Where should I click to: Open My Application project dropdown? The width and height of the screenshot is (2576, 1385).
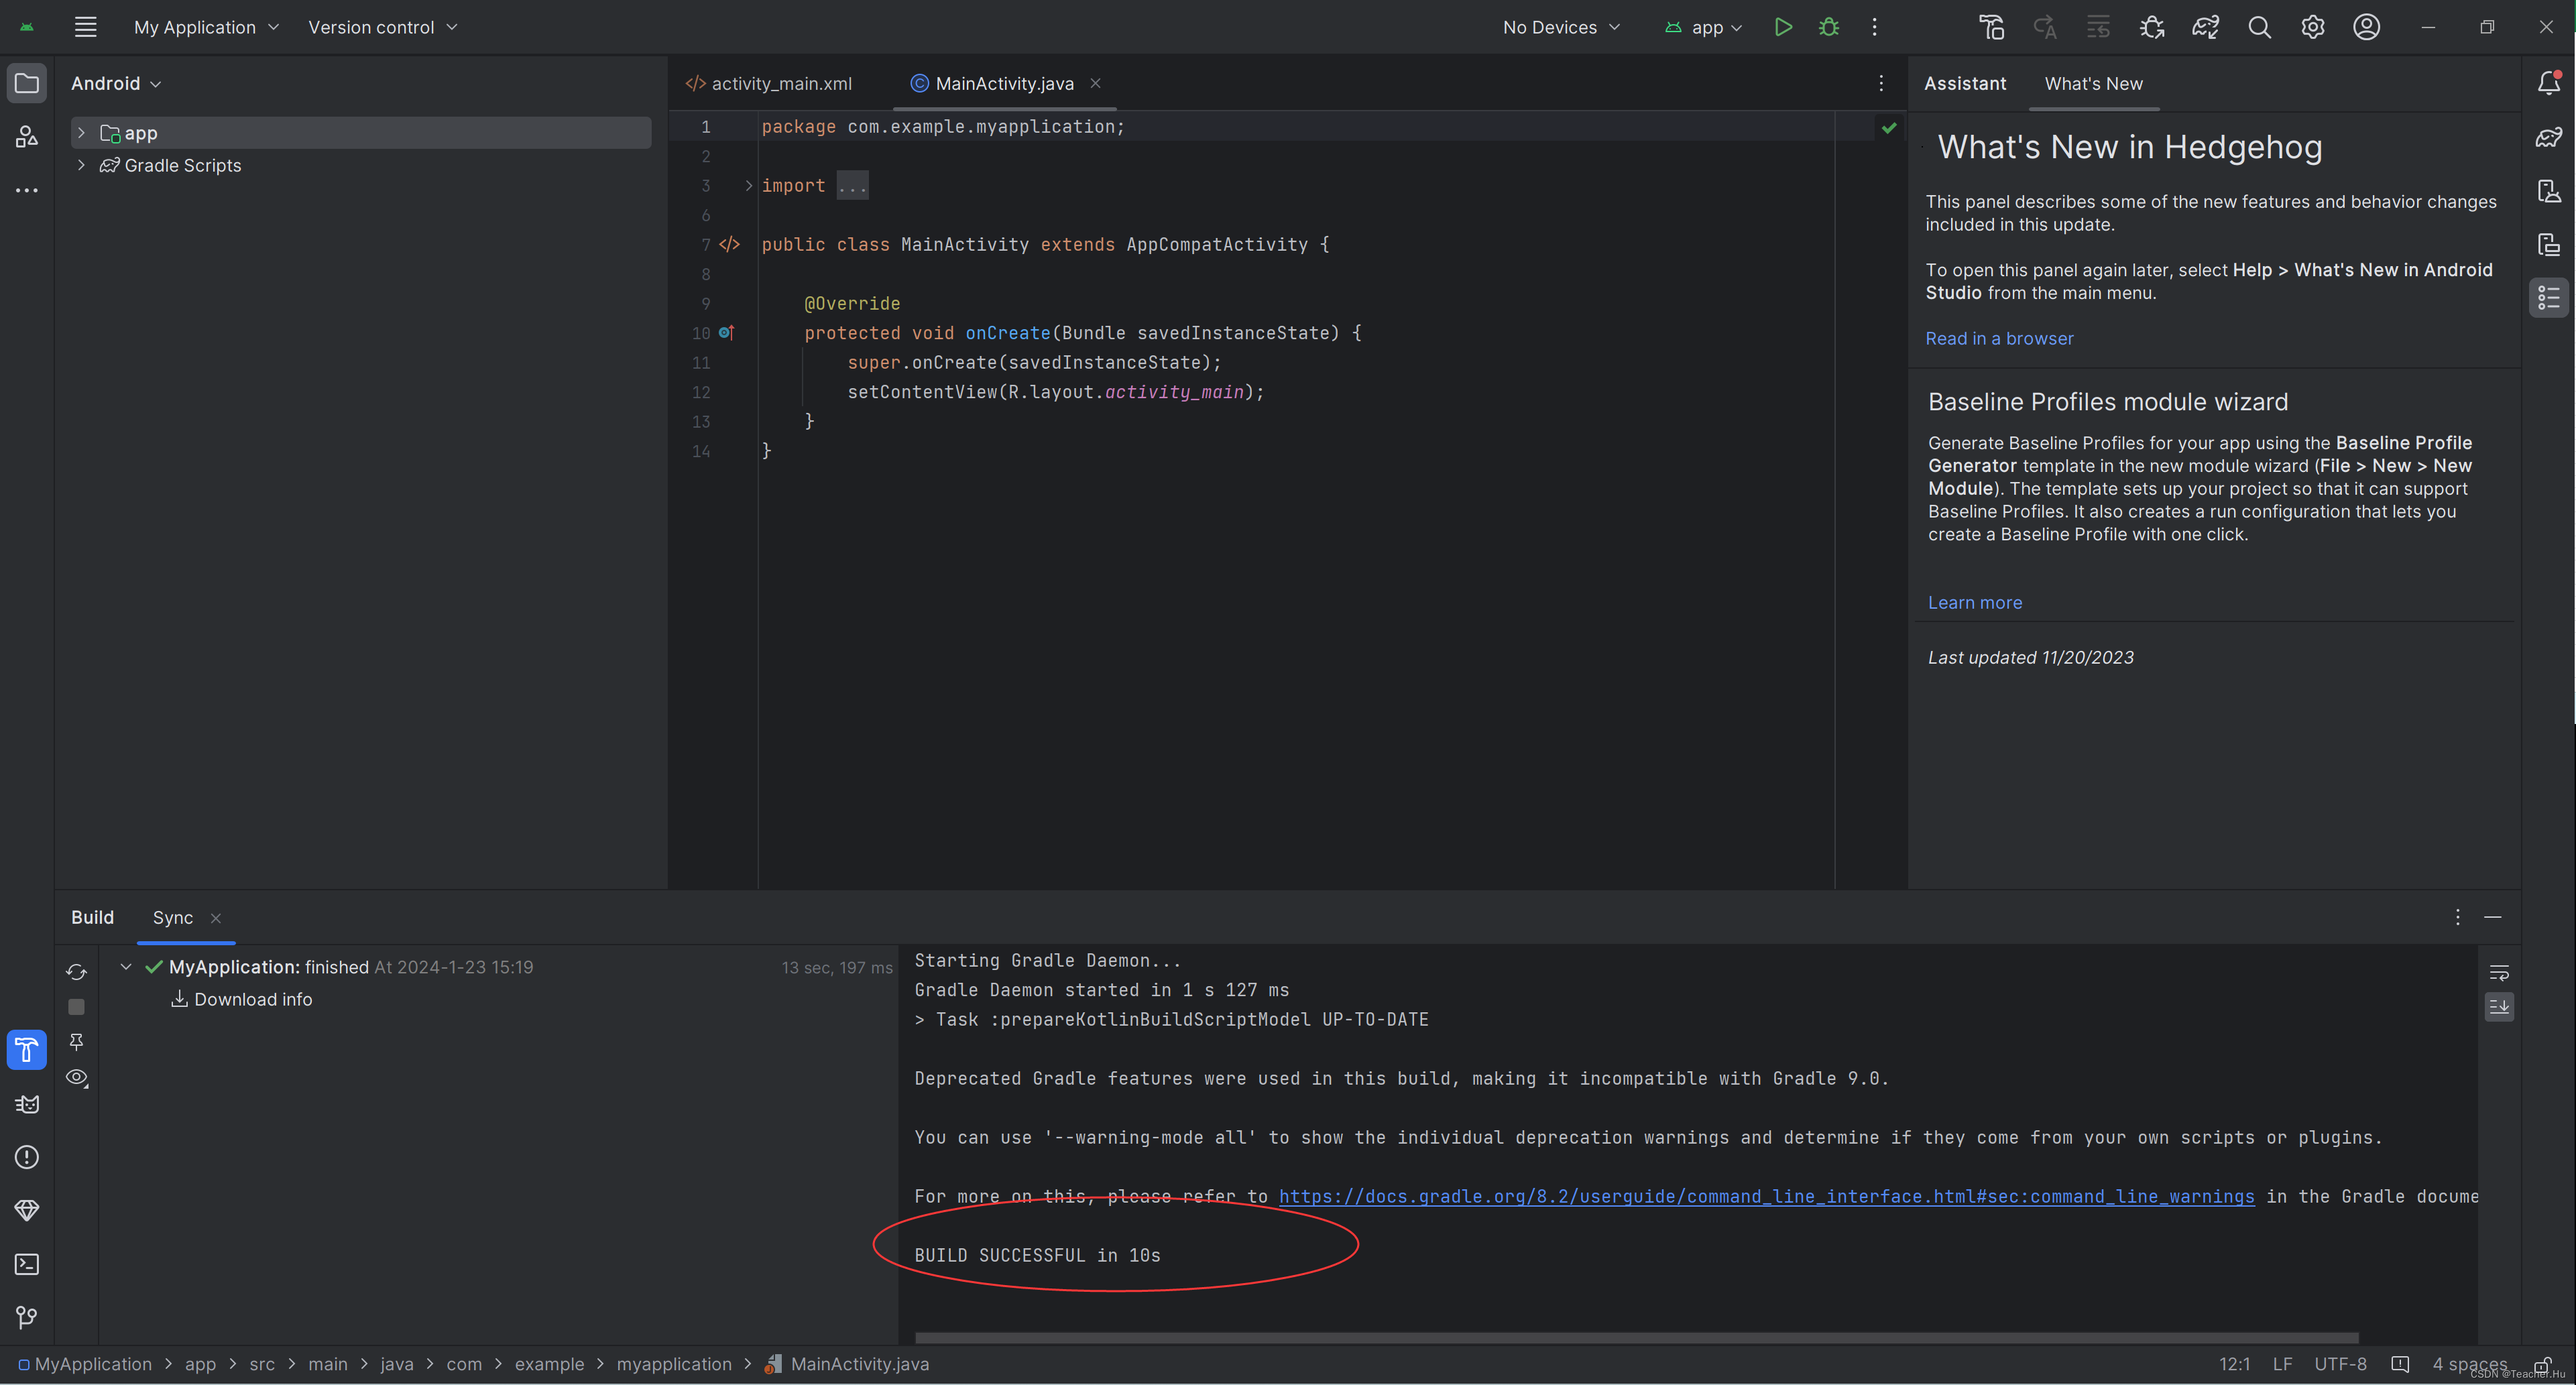coord(206,27)
